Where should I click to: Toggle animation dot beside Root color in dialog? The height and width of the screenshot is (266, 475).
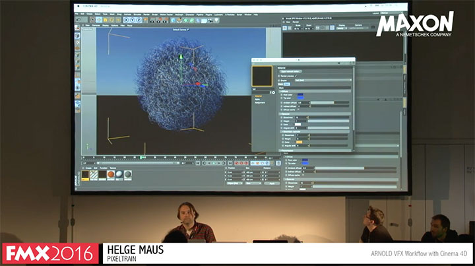[x=282, y=95]
